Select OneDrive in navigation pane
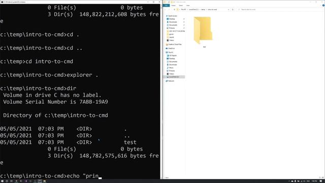The height and width of the screenshot is (183, 325). tap(170, 48)
